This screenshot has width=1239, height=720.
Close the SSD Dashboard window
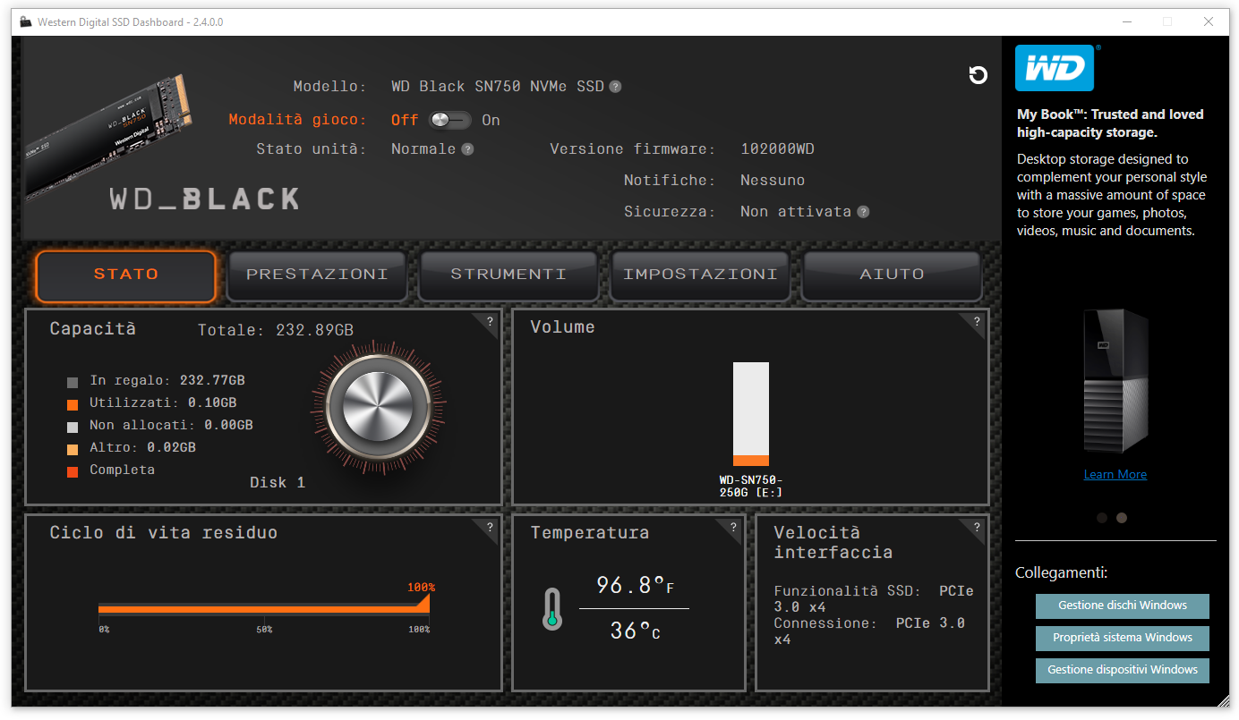(x=1209, y=22)
